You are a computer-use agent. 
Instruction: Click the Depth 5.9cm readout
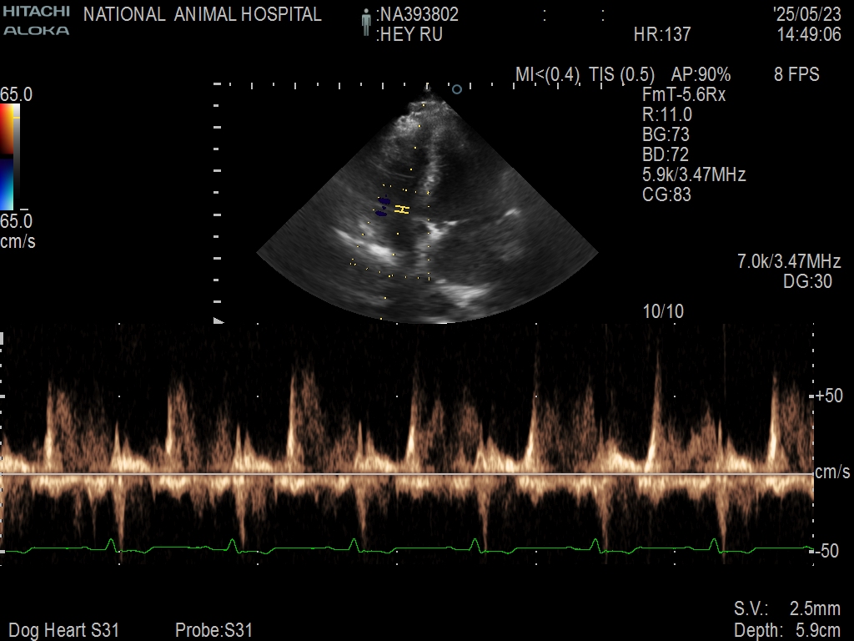point(786,630)
